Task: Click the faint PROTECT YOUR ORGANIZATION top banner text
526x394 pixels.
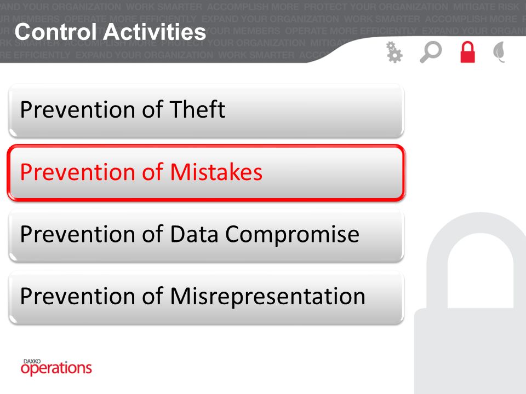Action: [376, 7]
